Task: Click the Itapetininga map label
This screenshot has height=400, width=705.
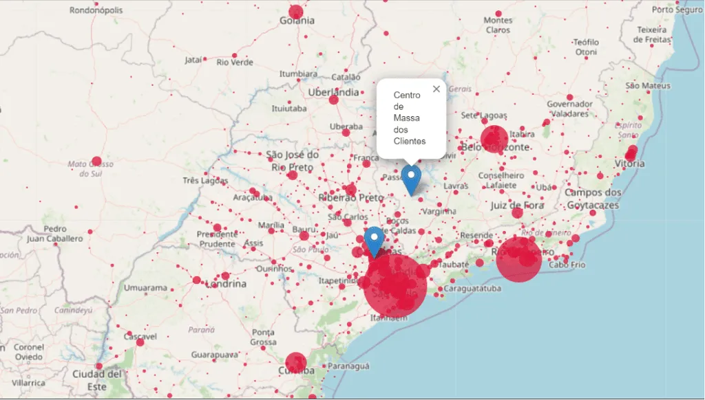Action: click(x=338, y=281)
